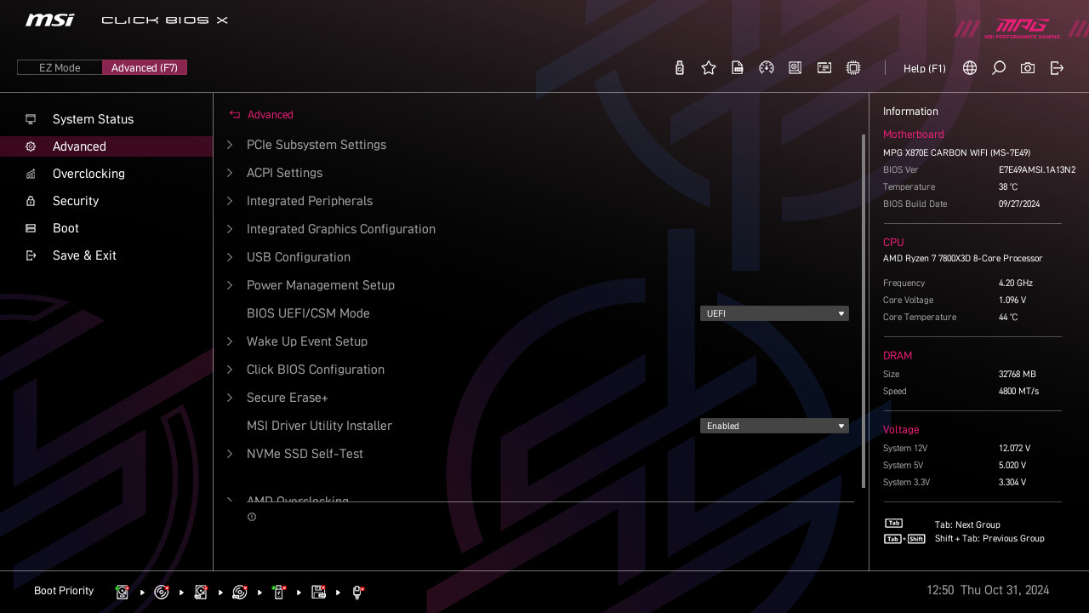Click the Advanced breadcrumb text
The height and width of the screenshot is (613, 1089).
pyautogui.click(x=270, y=115)
